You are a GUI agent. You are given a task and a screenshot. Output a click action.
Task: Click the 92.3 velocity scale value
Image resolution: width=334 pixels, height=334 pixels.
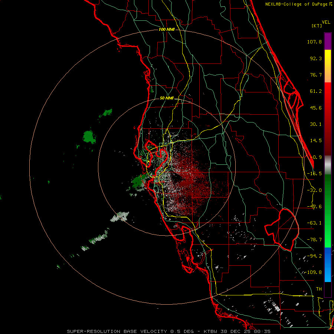(316, 58)
